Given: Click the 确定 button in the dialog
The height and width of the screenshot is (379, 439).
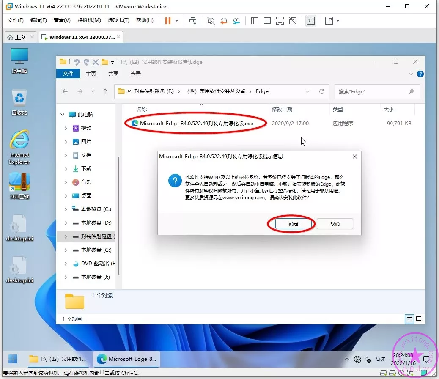Looking at the screenshot, I should (x=293, y=224).
